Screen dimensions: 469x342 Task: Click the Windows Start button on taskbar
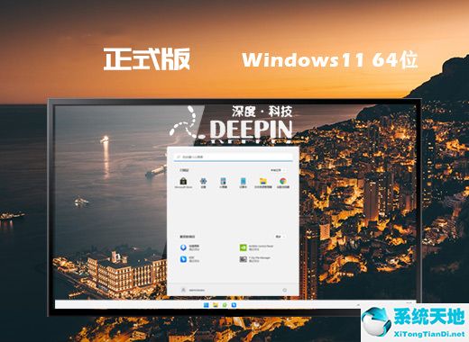[x=207, y=305]
